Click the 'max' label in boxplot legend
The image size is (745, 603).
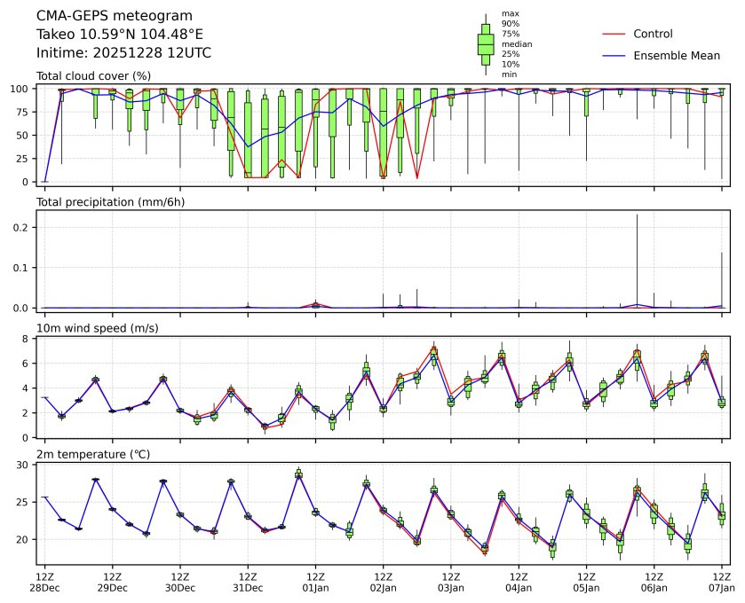tap(510, 13)
